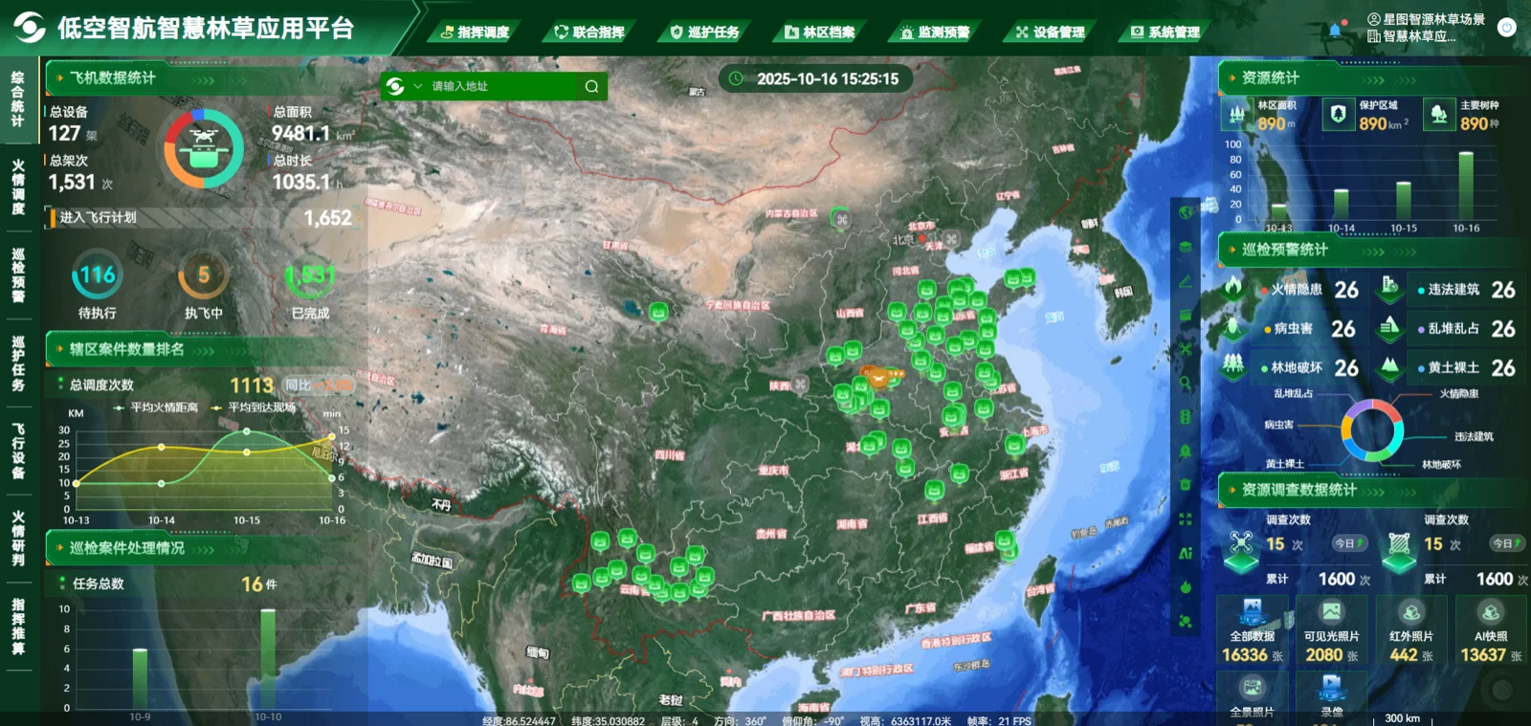This screenshot has width=1531, height=726.
Task: Click the 全部数据 photo card
Action: pyautogui.click(x=1252, y=630)
